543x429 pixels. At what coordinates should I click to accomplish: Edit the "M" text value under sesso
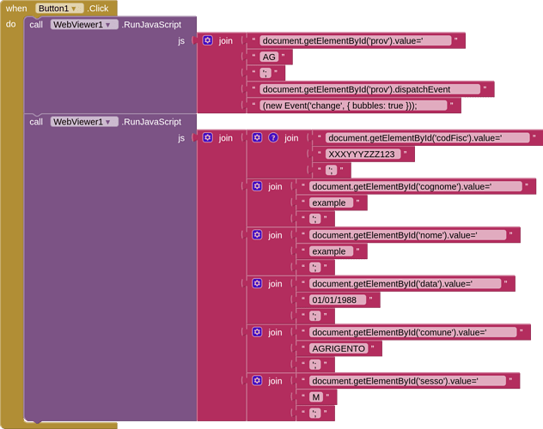pos(316,397)
